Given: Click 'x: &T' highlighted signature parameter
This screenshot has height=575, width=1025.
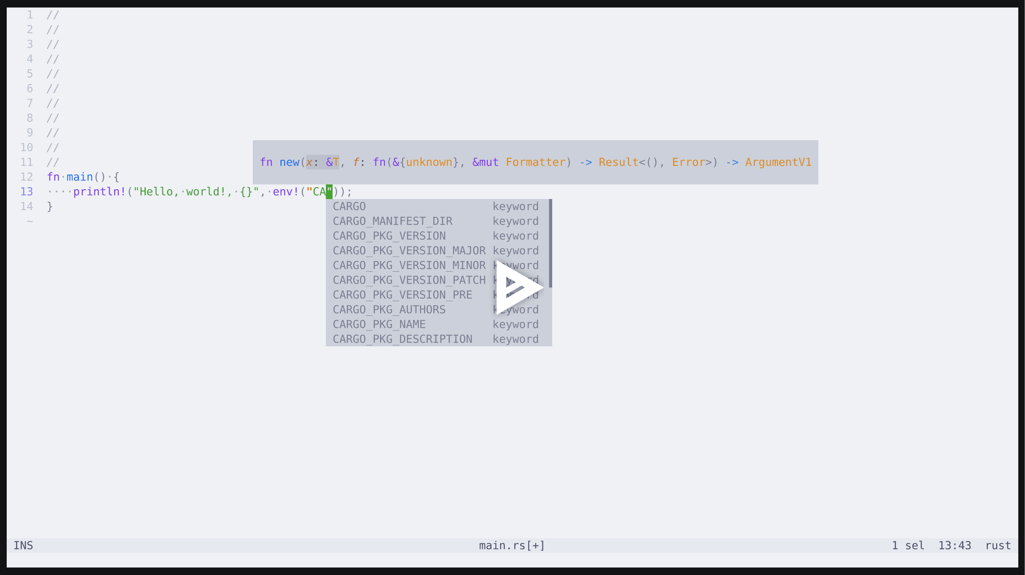Looking at the screenshot, I should (x=323, y=162).
